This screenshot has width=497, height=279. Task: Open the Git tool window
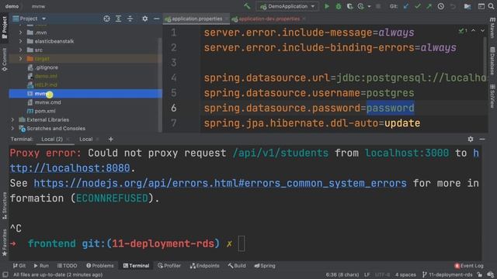point(19,266)
